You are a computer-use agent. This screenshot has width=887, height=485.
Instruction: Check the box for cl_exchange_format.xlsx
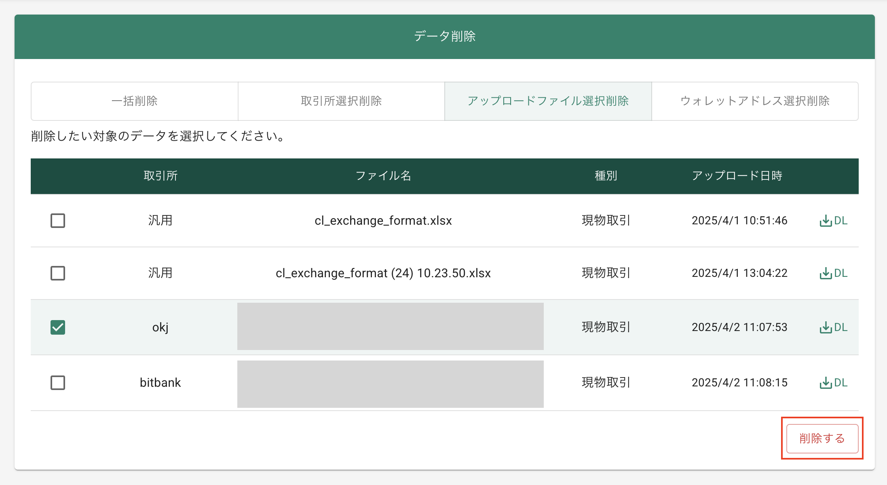tap(58, 221)
